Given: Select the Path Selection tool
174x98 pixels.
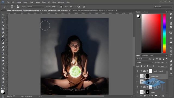Looking at the screenshot, I should click(x=3, y=71).
